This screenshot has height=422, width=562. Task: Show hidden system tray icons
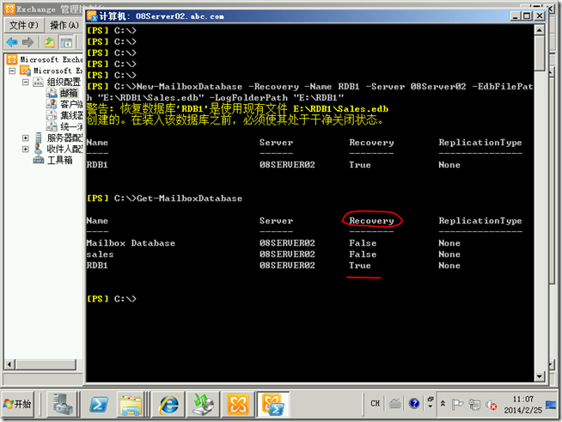click(443, 404)
